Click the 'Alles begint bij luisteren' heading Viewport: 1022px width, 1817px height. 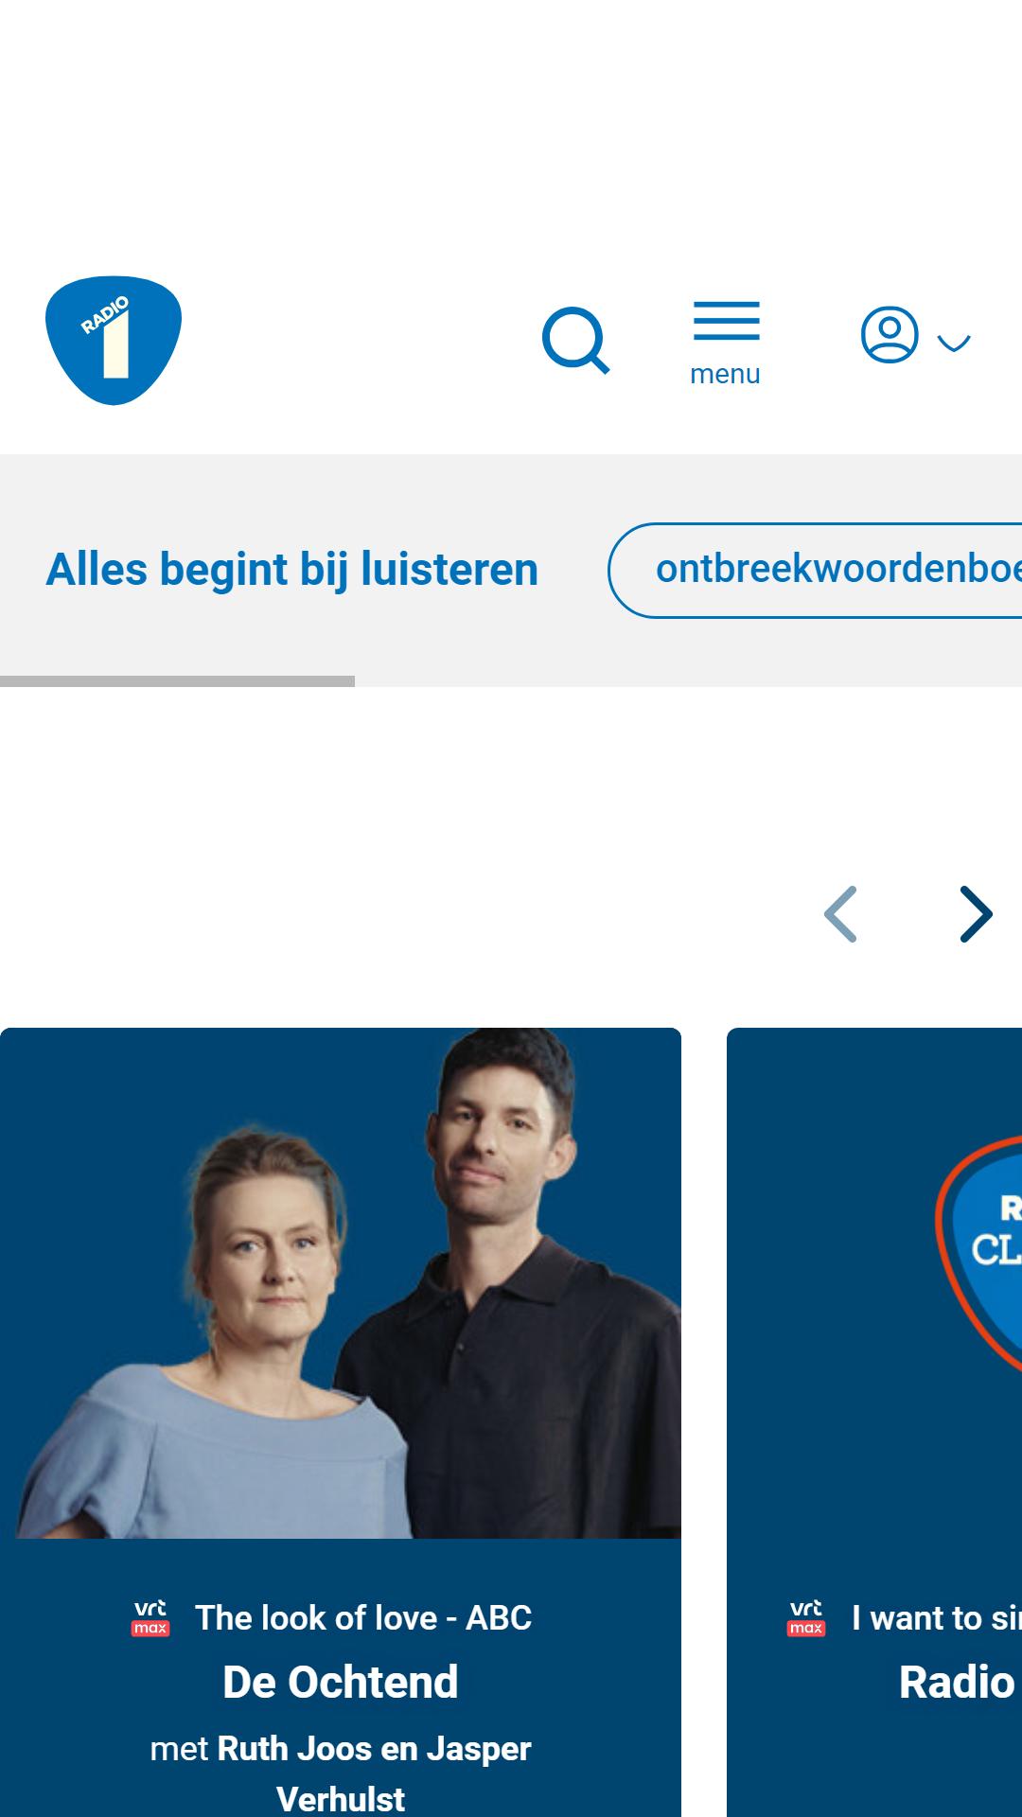[x=291, y=570]
